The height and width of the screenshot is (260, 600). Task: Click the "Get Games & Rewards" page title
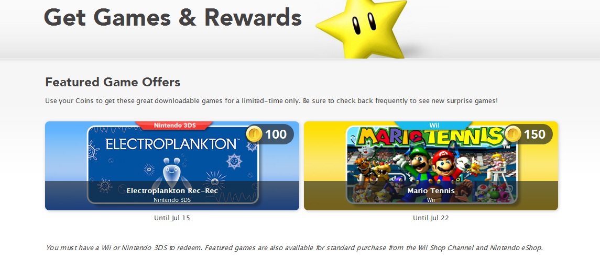pos(173,17)
